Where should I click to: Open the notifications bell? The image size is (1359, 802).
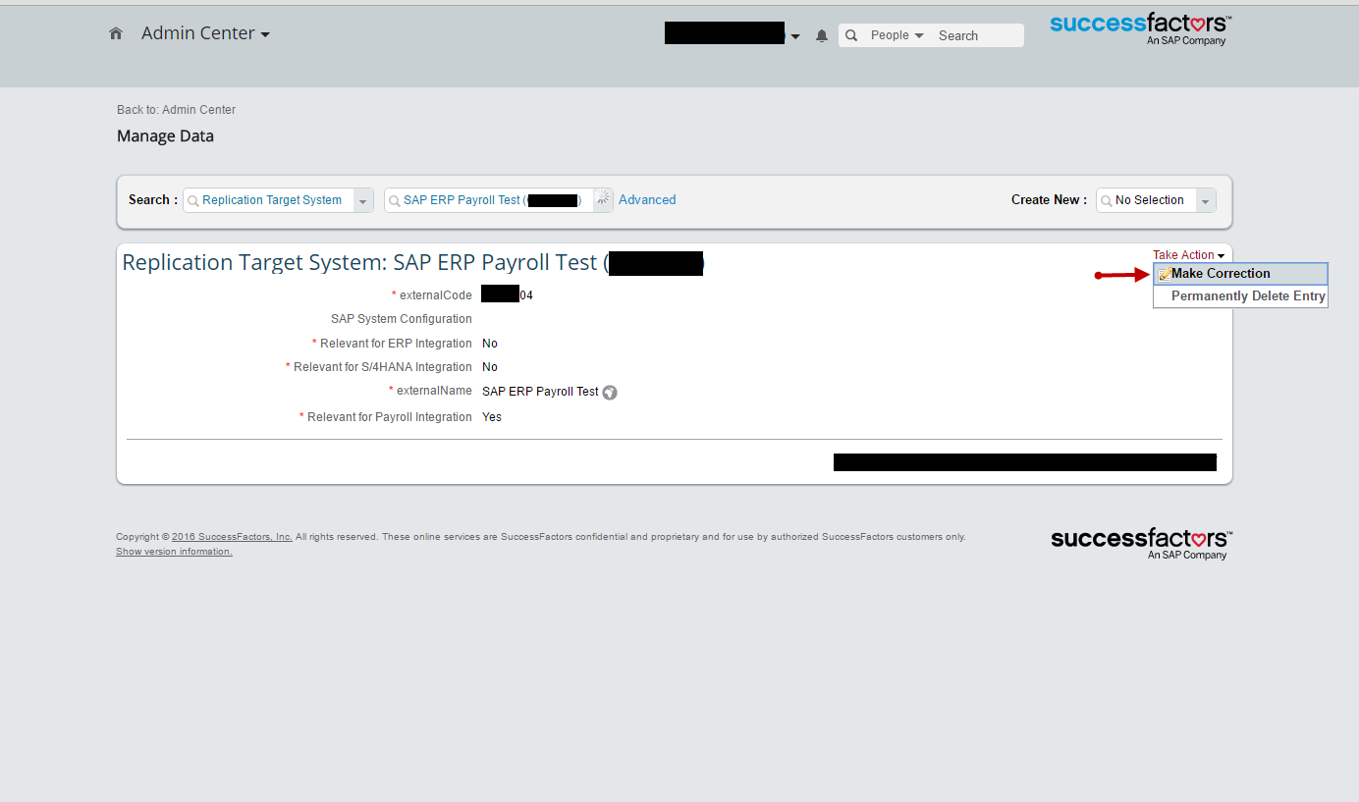[x=822, y=36]
